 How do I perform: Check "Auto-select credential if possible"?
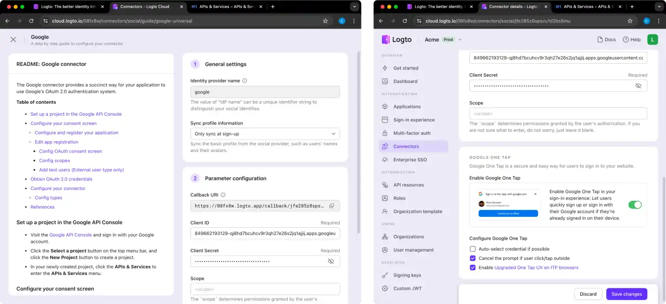pyautogui.click(x=472, y=248)
